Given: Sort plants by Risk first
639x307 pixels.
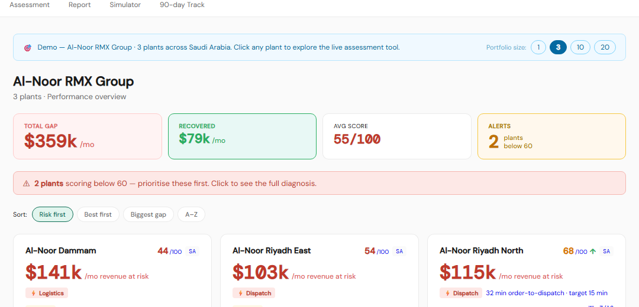Looking at the screenshot, I should click(53, 214).
